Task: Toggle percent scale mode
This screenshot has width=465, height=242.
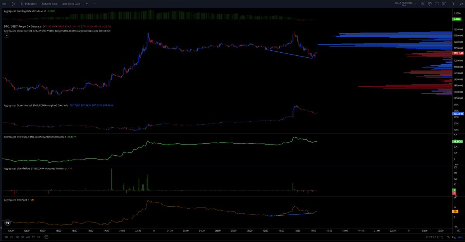Action: pyautogui.click(x=448, y=237)
